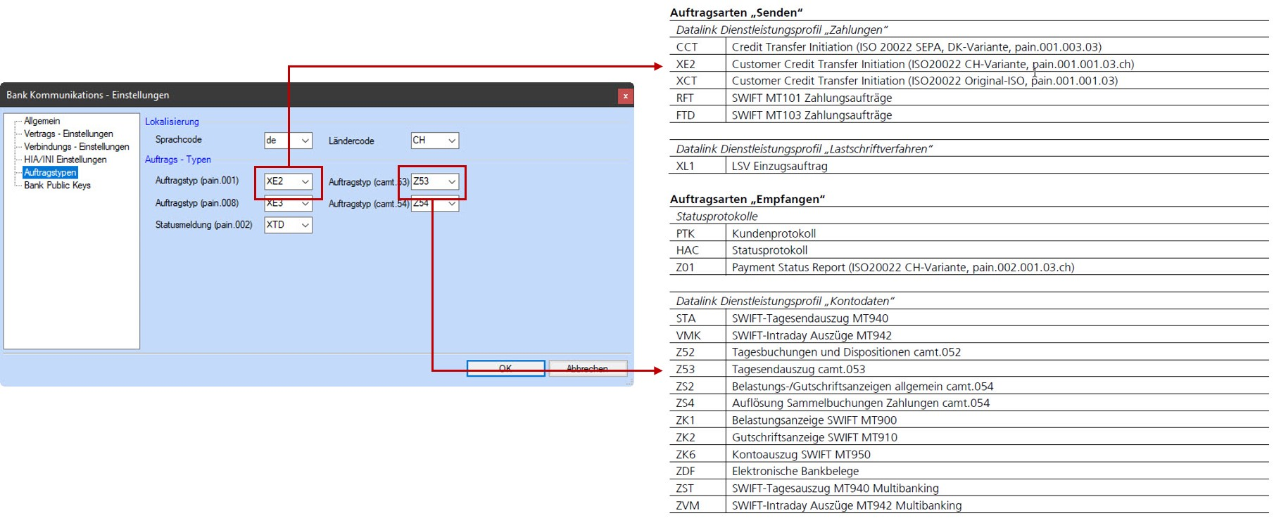This screenshot has height=518, width=1274.
Task: Select Allgemein in the settings tree
Action: pos(42,121)
